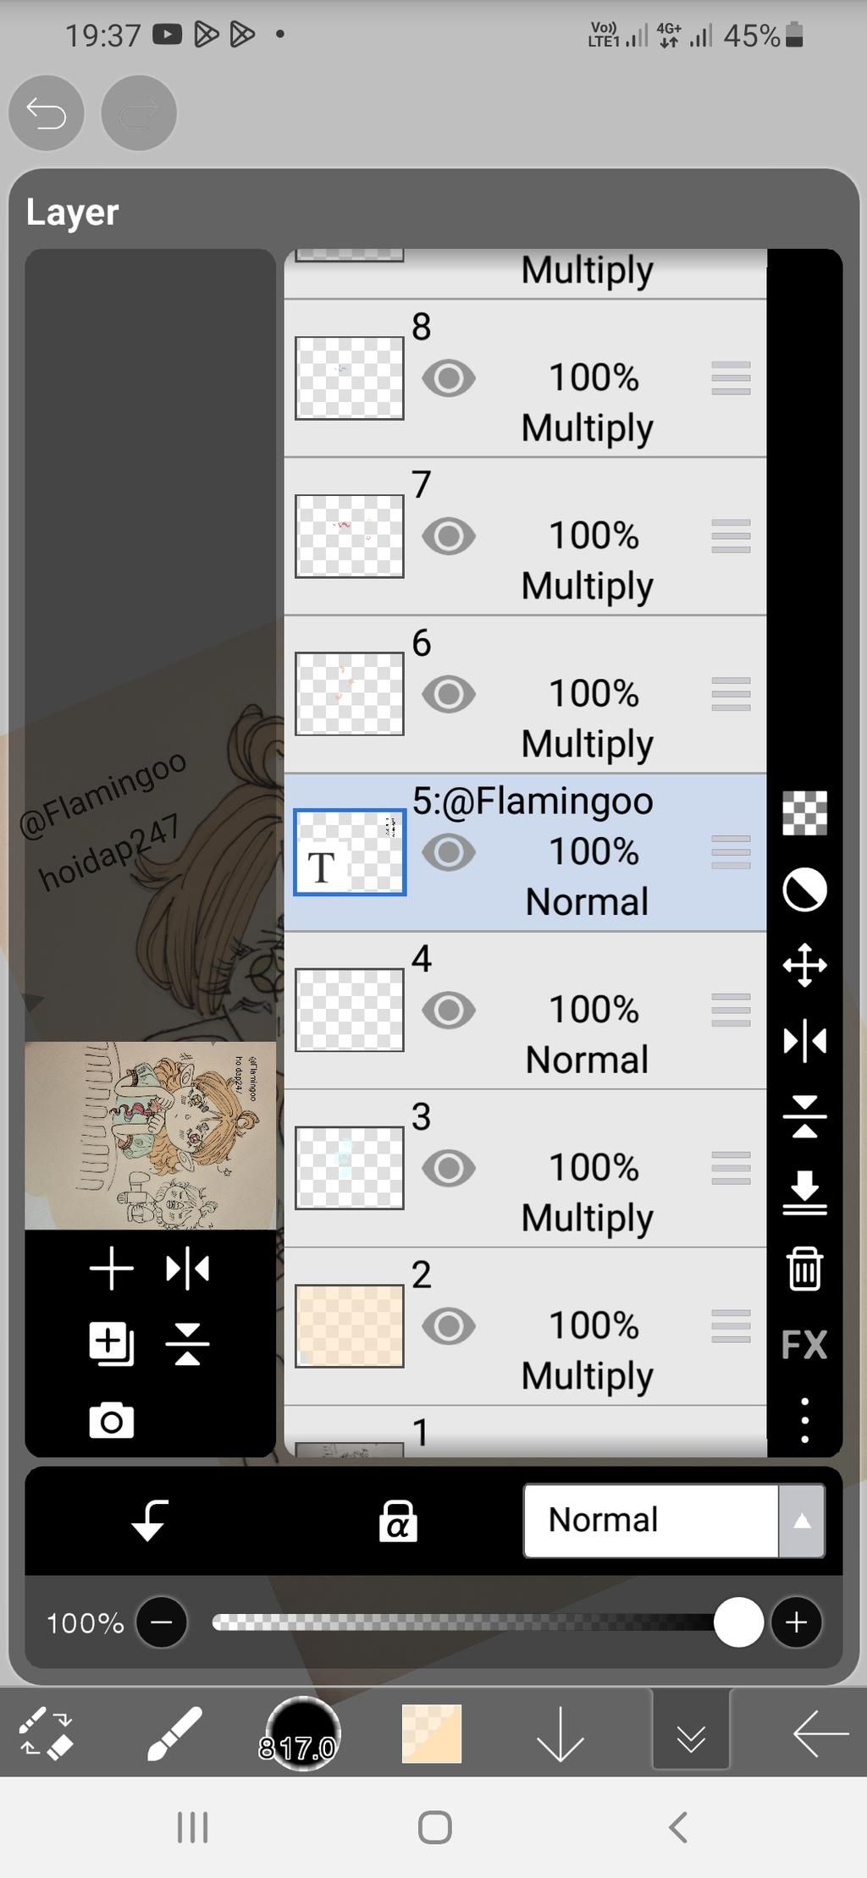The width and height of the screenshot is (867, 1878).
Task: Toggle the alpha lock icon
Action: pyautogui.click(x=398, y=1521)
